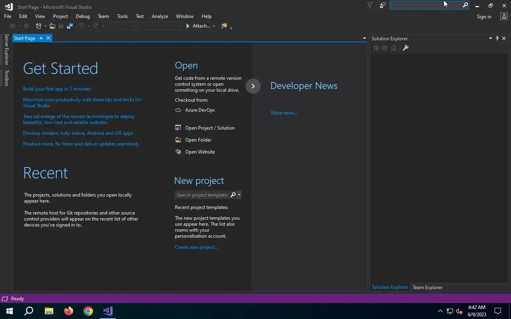Open the Server Explorer side tab
511x319 pixels.
[6, 49]
